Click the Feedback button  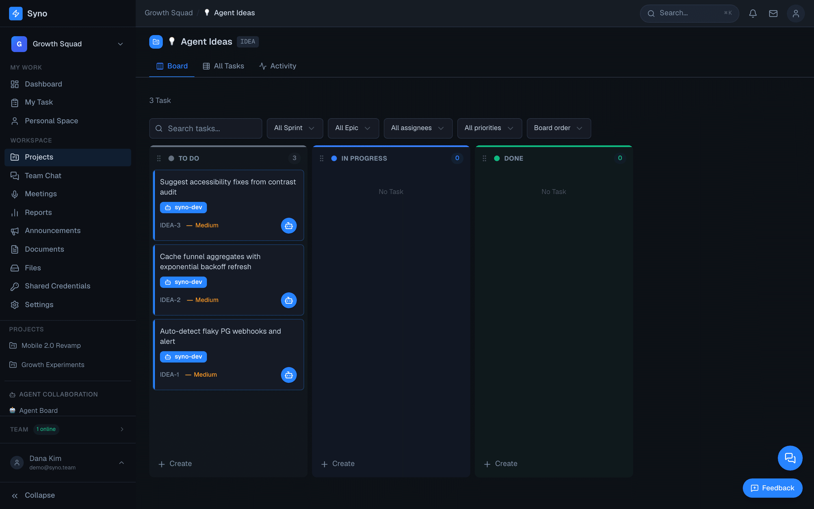click(x=772, y=488)
